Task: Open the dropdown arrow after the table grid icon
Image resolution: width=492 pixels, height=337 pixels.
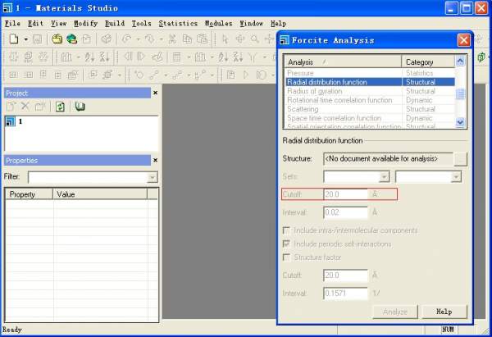Action: [x=189, y=57]
